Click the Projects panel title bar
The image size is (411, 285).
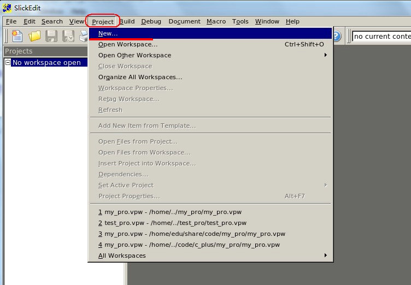(45, 51)
